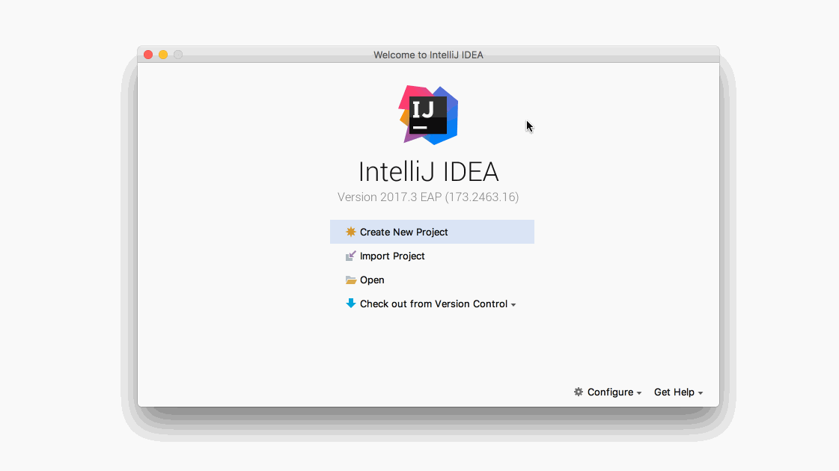Click the Import Project arrow icon
Viewport: 839px width, 471px height.
pyautogui.click(x=350, y=256)
